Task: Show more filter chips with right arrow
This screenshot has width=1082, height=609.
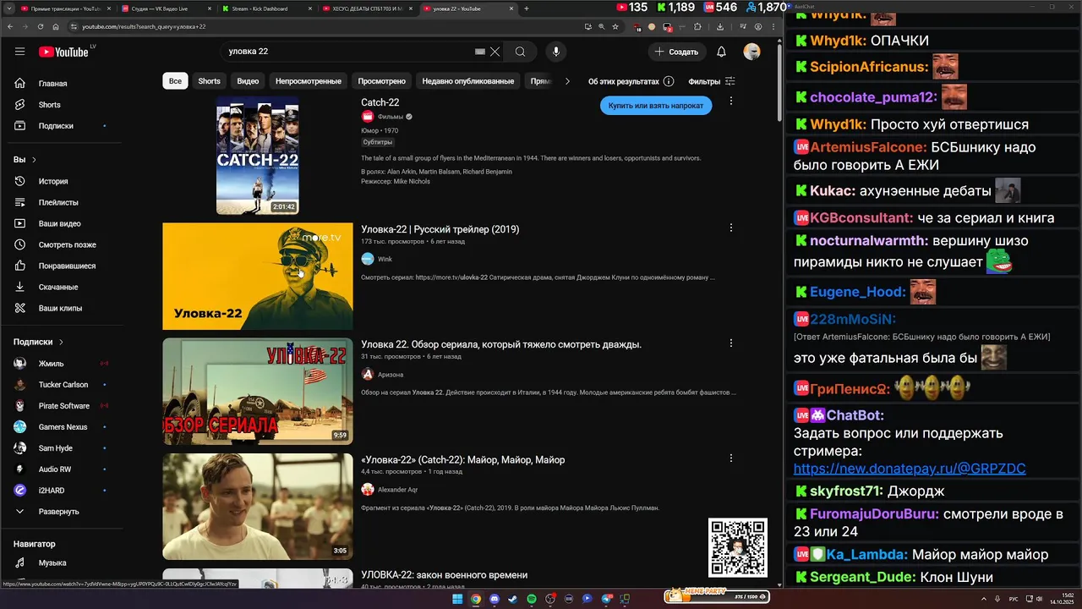Action: tap(567, 81)
